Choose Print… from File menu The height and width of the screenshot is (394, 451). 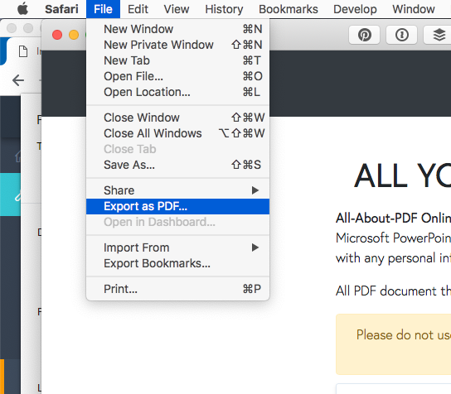click(177, 289)
